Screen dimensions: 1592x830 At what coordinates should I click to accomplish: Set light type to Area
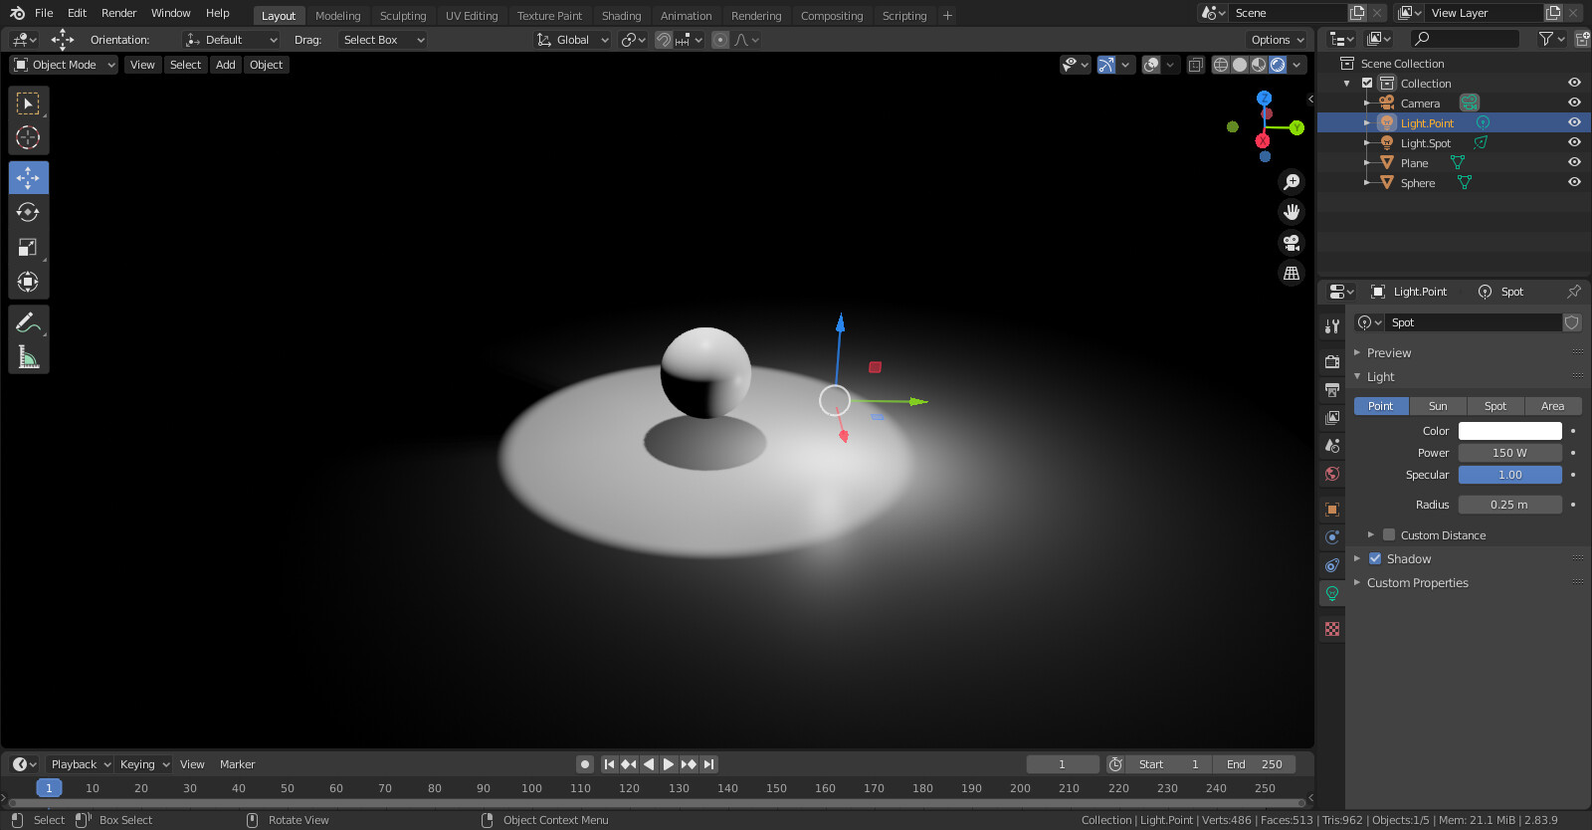[x=1552, y=406]
